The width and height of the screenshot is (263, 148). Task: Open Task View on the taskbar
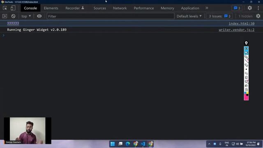pyautogui.click(x=120, y=144)
